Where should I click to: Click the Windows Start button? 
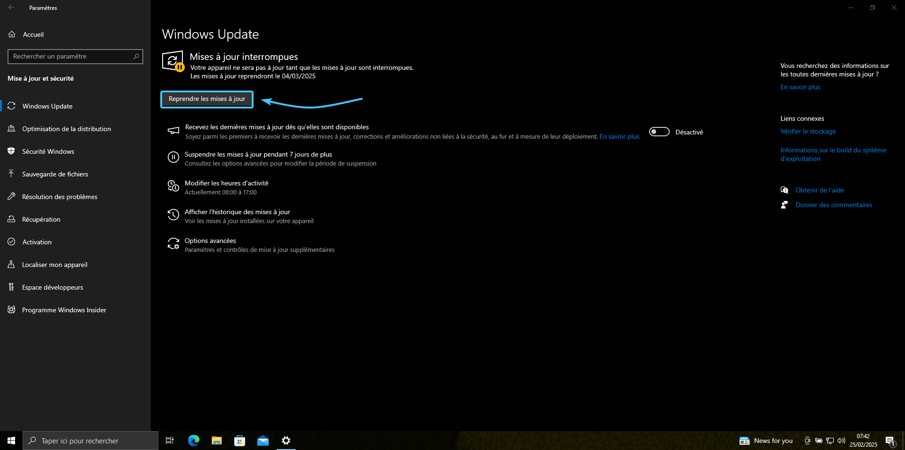[x=11, y=441]
